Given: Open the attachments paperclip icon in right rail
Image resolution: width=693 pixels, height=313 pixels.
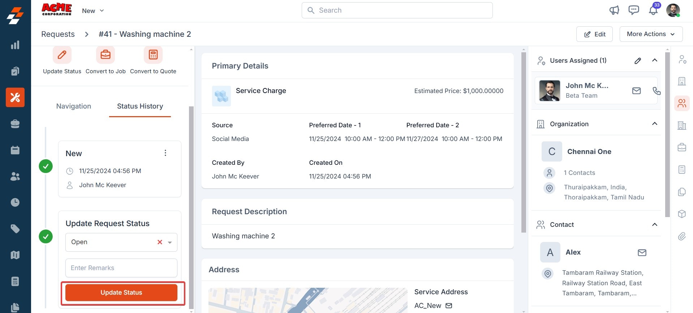Looking at the screenshot, I should pos(682,236).
